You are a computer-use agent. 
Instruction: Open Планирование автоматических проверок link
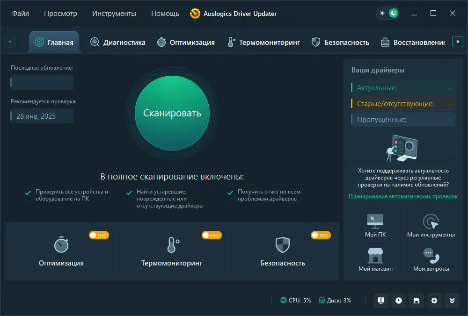(x=402, y=196)
